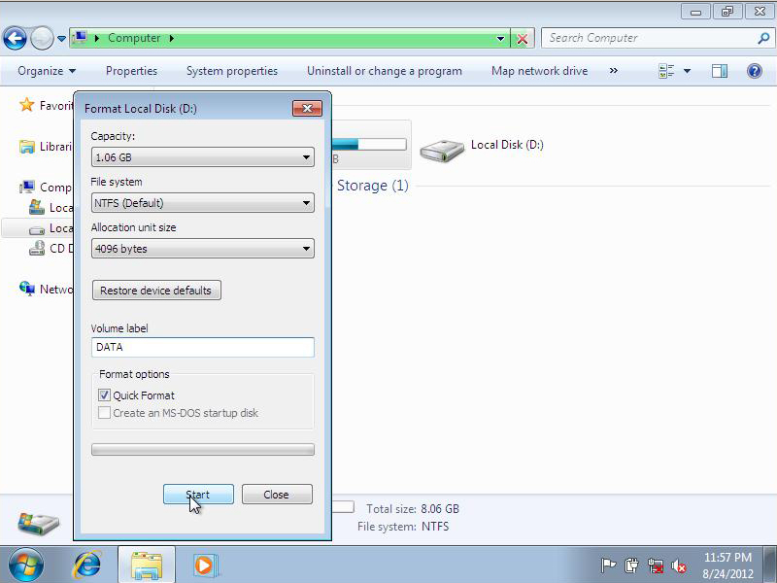
Task: Click the partly hidden drive usage bar
Action: (x=369, y=144)
